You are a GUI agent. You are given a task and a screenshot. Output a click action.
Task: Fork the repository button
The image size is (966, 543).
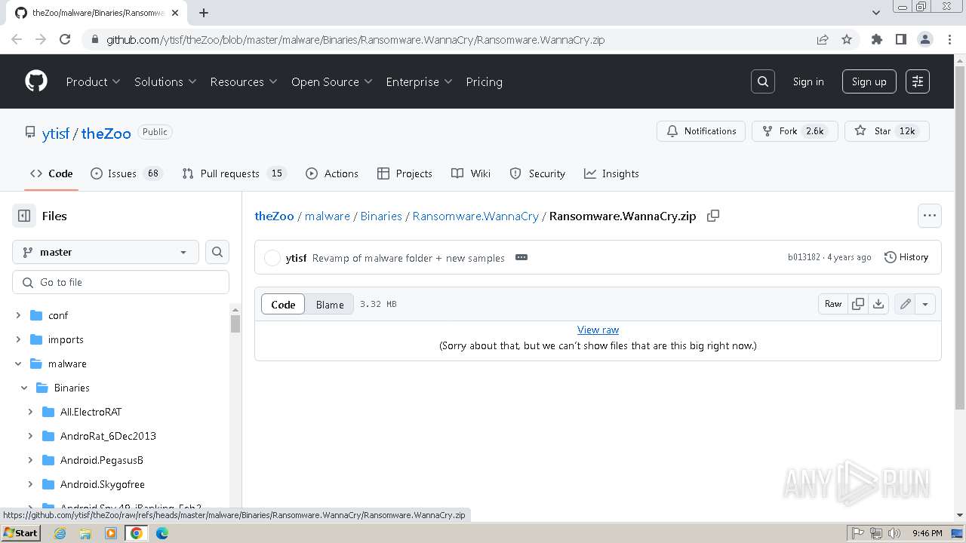[x=795, y=131]
